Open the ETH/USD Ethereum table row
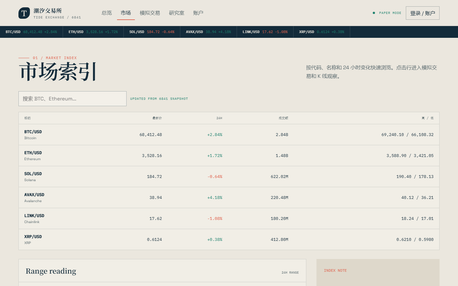Screen dimensions: 458x286 click(229, 156)
